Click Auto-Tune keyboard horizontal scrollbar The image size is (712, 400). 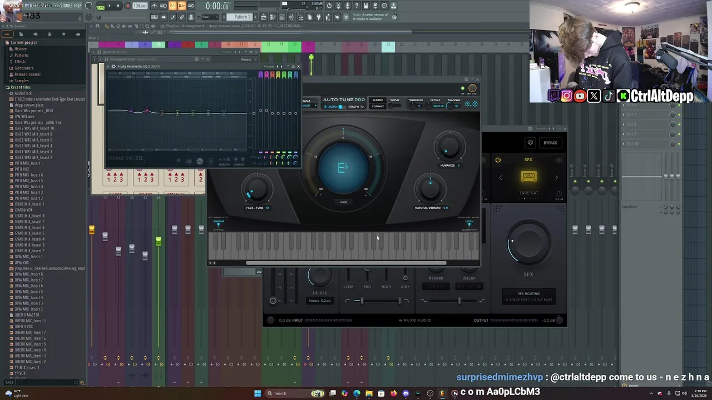click(346, 263)
